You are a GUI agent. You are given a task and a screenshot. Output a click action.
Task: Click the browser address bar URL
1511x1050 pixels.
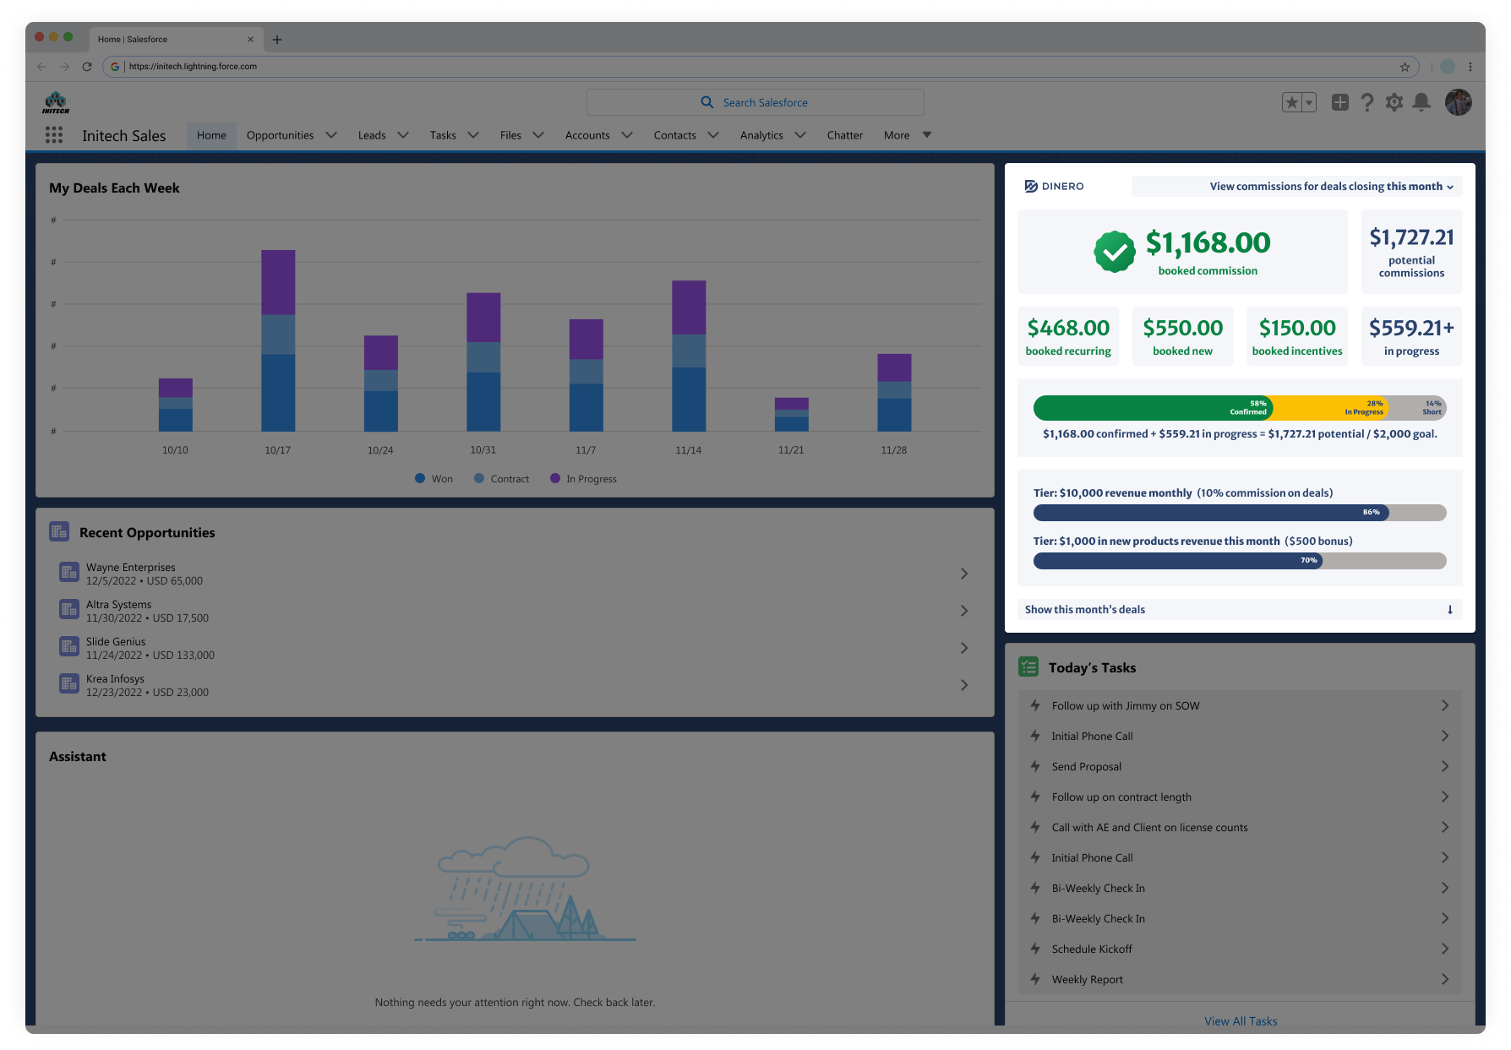coord(193,67)
